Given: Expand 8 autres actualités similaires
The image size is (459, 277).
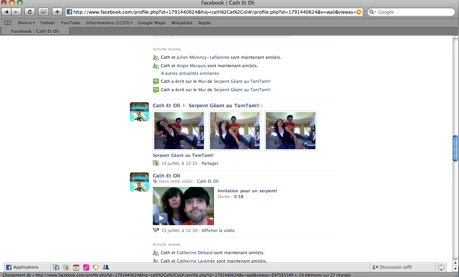Looking at the screenshot, I should click(190, 73).
